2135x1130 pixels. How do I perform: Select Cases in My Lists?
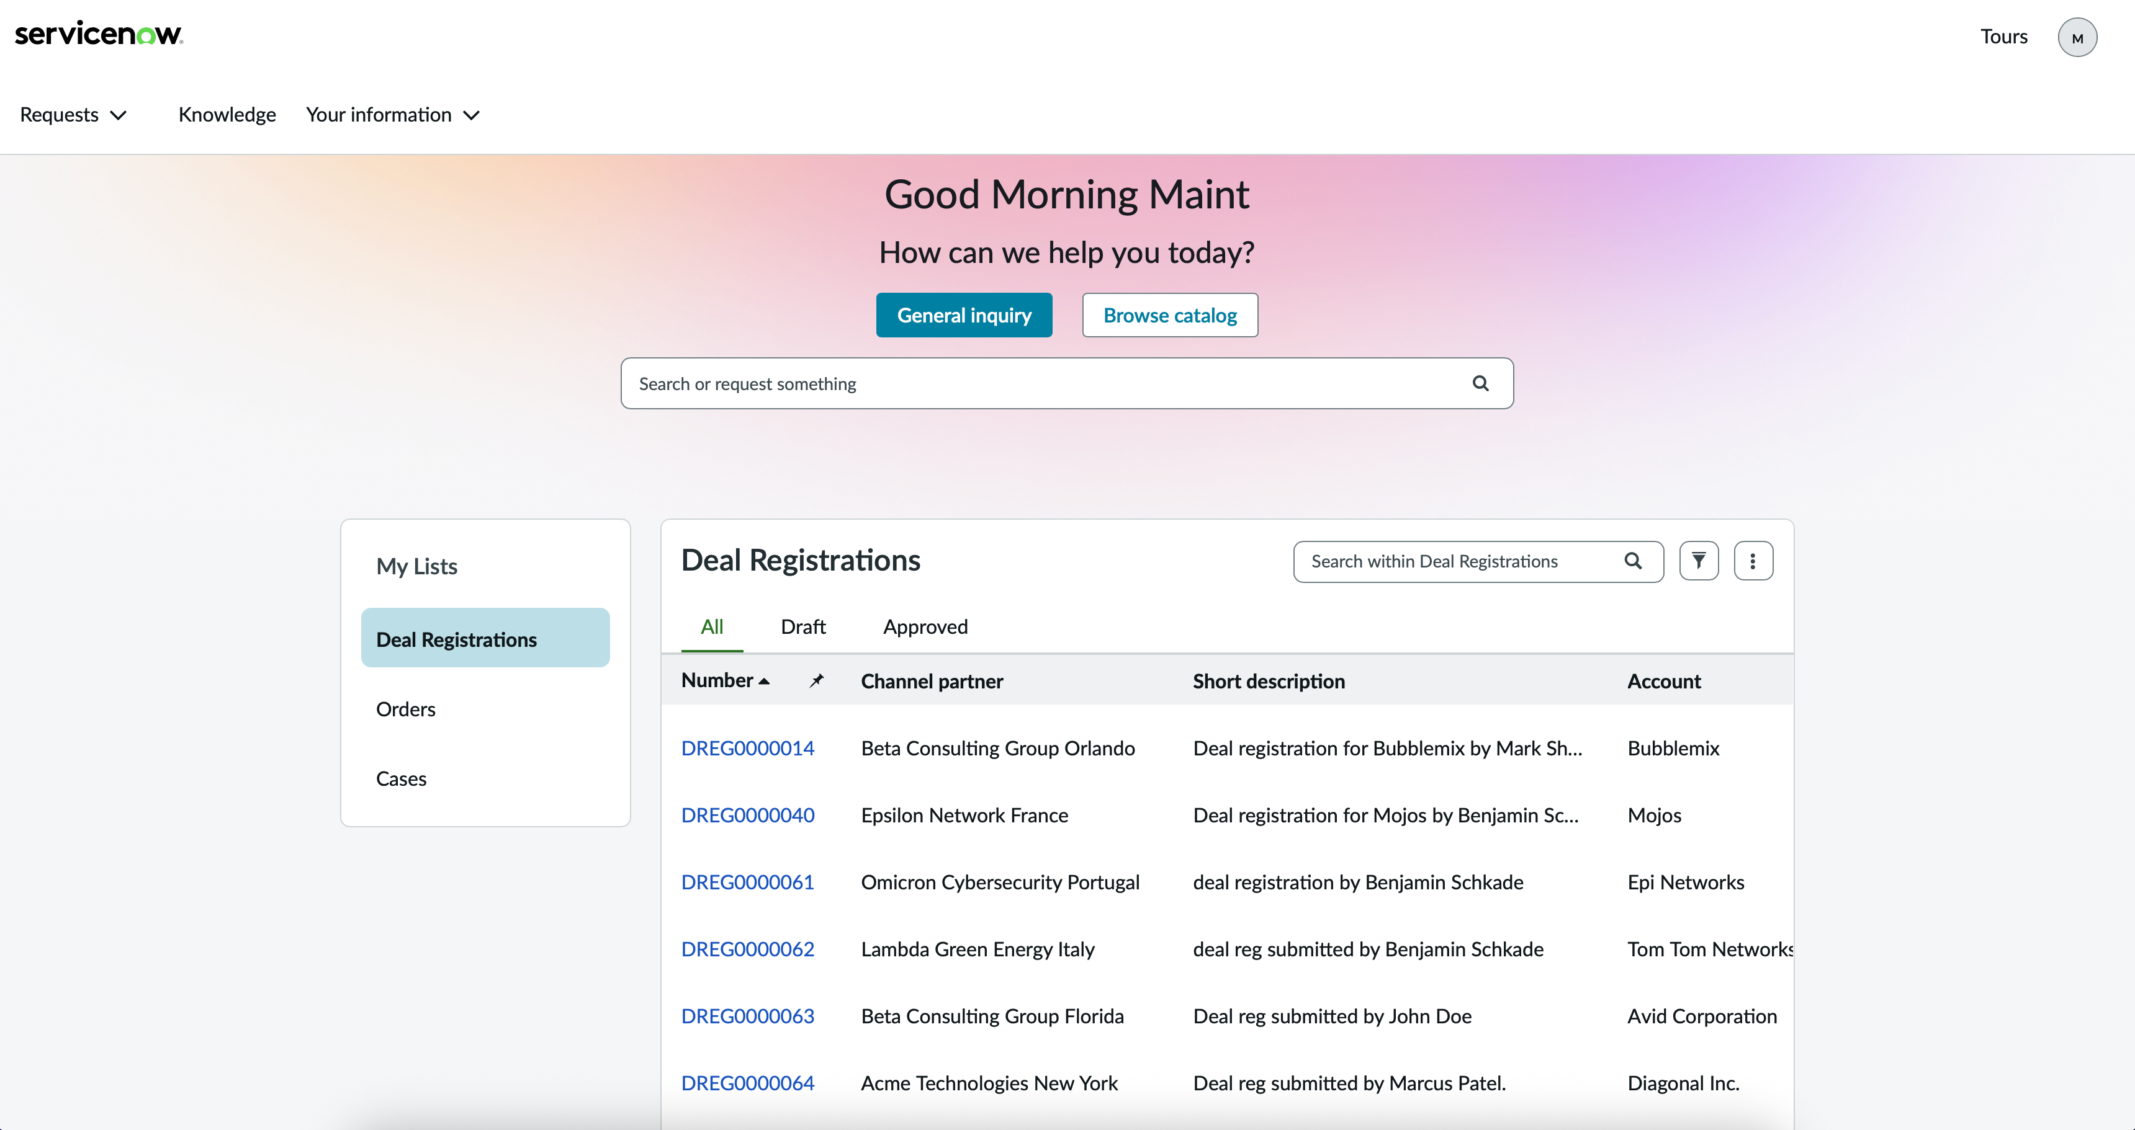pos(401,779)
